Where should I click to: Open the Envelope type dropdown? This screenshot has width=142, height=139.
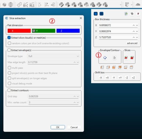(x=53, y=56)
